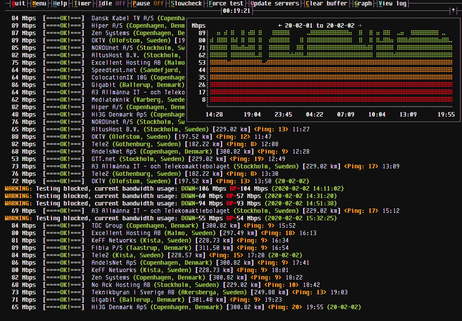Click the TDC Group (Copenhagen, Denmark) row
This screenshot has width=462, height=321.
click(153, 226)
